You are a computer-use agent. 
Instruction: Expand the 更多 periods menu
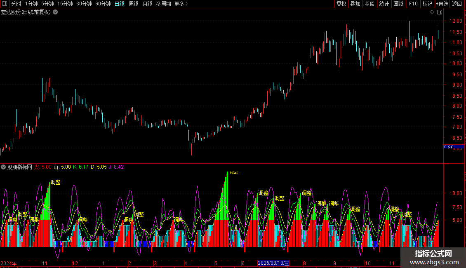181,4
